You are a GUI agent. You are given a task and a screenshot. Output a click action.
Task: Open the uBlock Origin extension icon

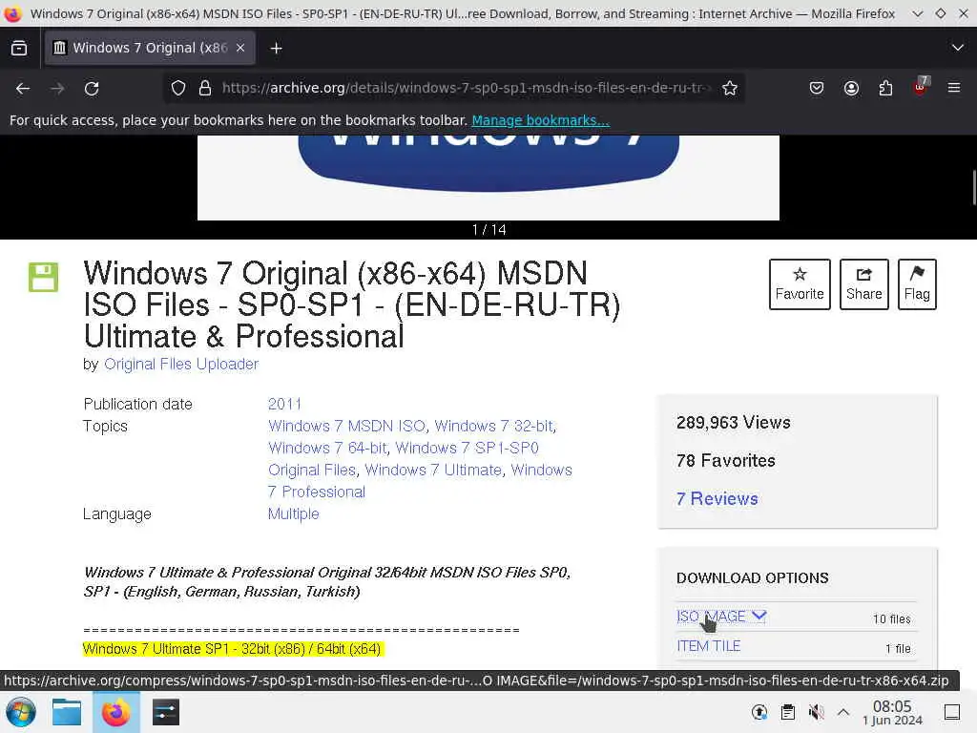coord(921,87)
